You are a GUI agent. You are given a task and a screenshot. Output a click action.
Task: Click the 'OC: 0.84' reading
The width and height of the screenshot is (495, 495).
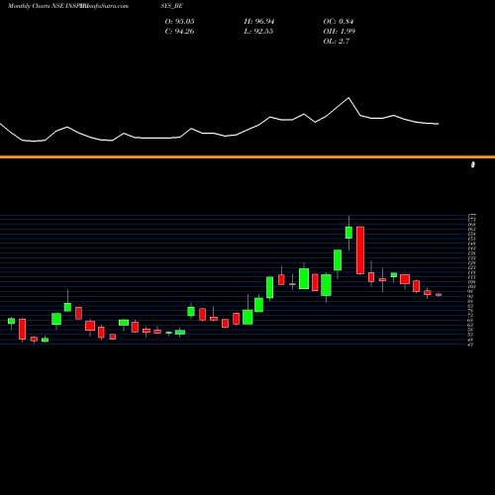coord(339,22)
